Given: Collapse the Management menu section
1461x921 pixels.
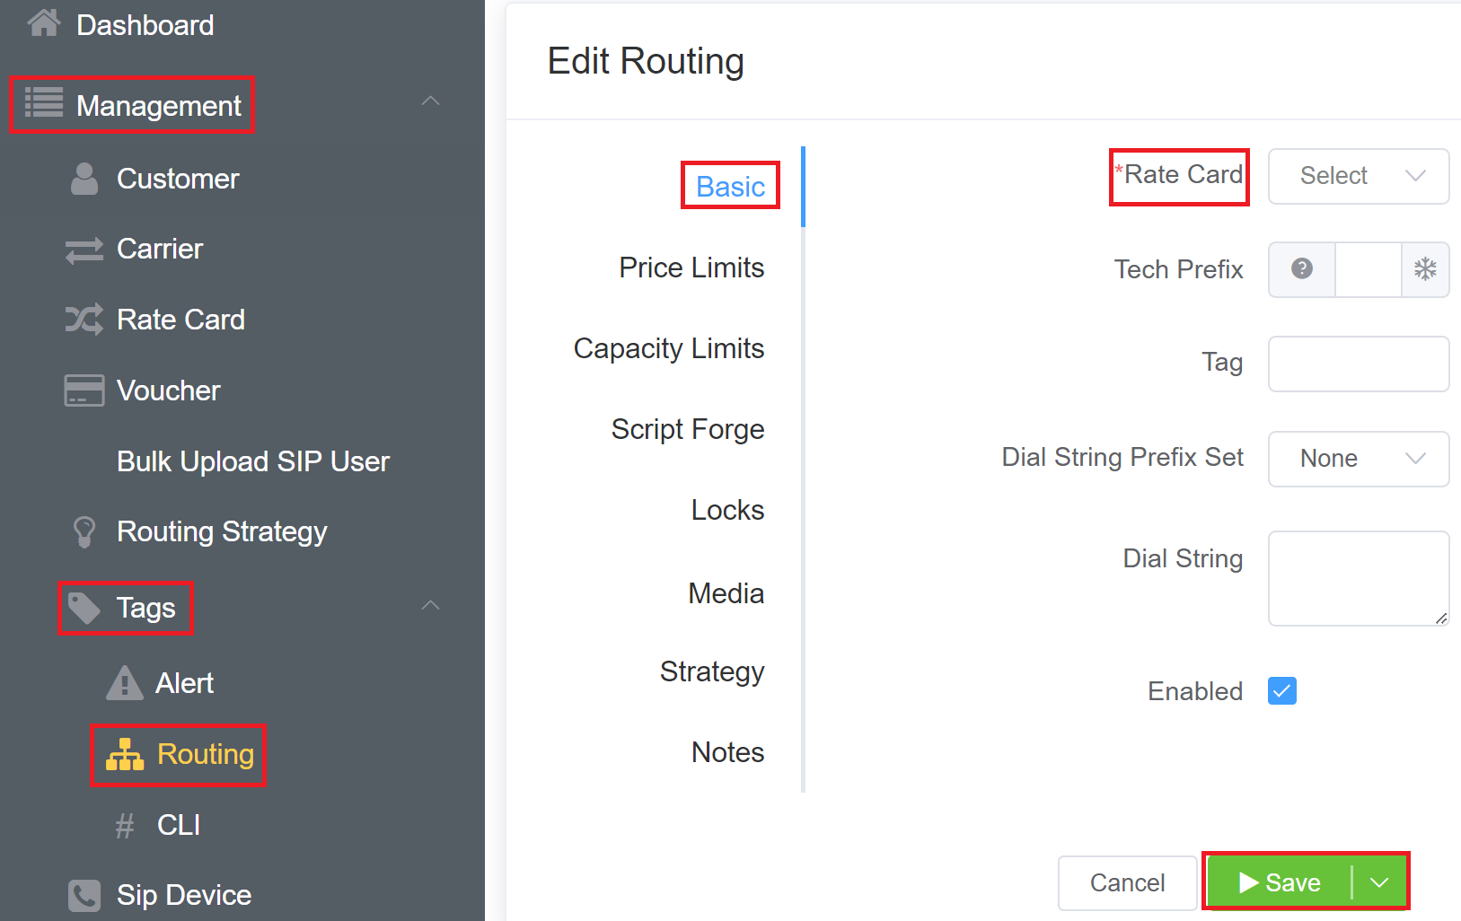Looking at the screenshot, I should (430, 101).
